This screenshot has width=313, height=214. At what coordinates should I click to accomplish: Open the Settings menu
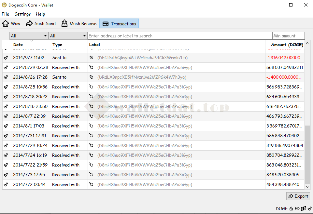pyautogui.click(x=22, y=14)
